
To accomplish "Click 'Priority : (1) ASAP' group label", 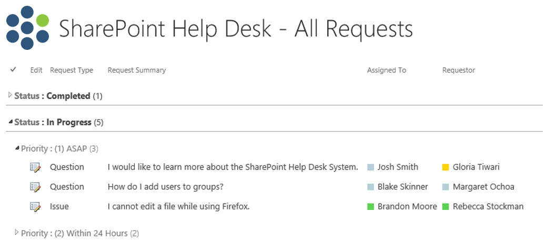I will pos(54,149).
